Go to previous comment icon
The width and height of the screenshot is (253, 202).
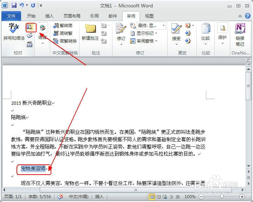pos(104,33)
